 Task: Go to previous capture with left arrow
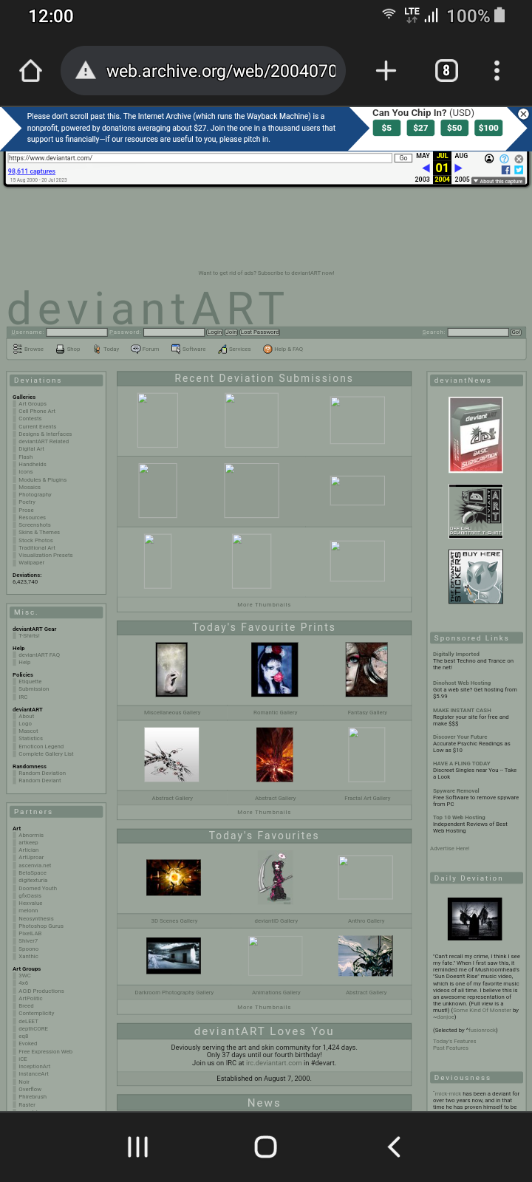click(426, 168)
